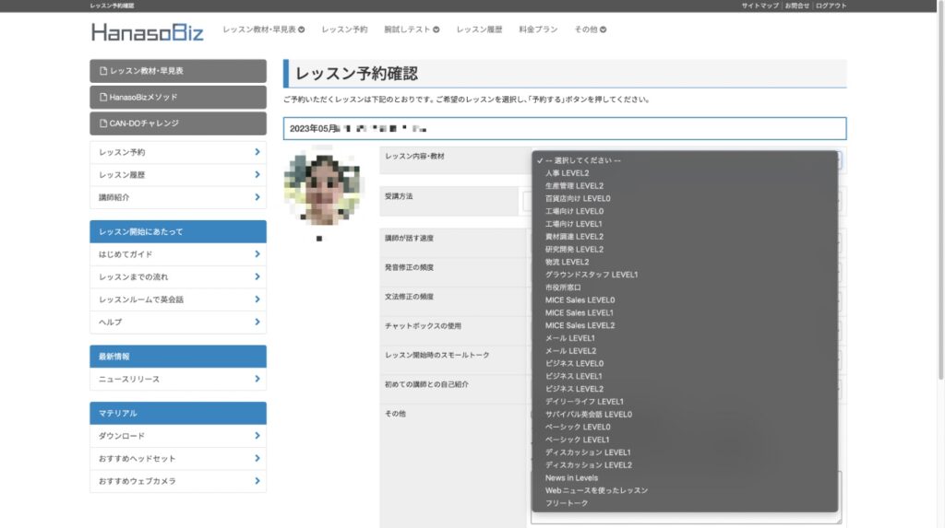Click the chevron arrow next to レッスン予約 in sidebar
Viewport: 945px width, 528px height.
pos(257,152)
